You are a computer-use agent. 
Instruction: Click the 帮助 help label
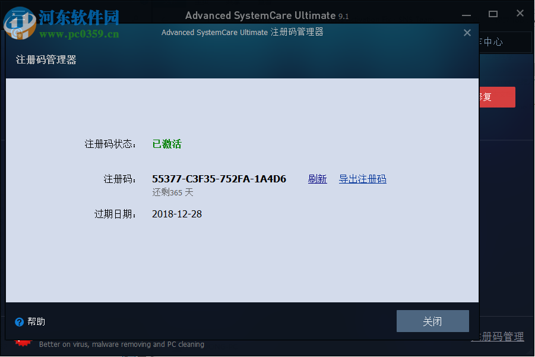click(x=34, y=321)
